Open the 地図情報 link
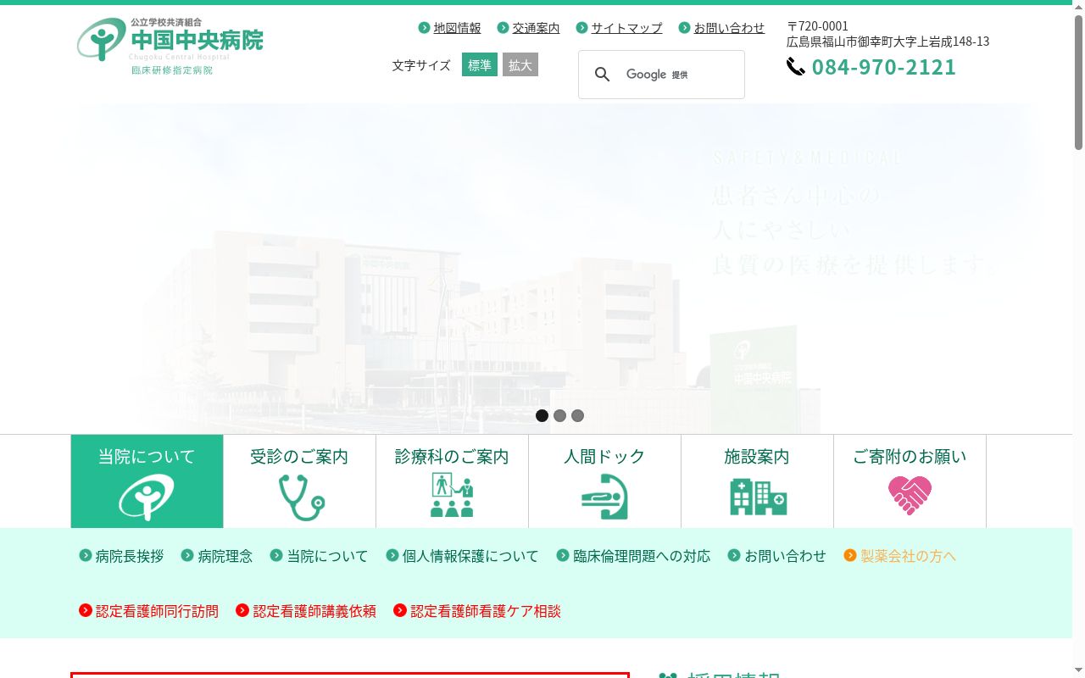 point(457,28)
